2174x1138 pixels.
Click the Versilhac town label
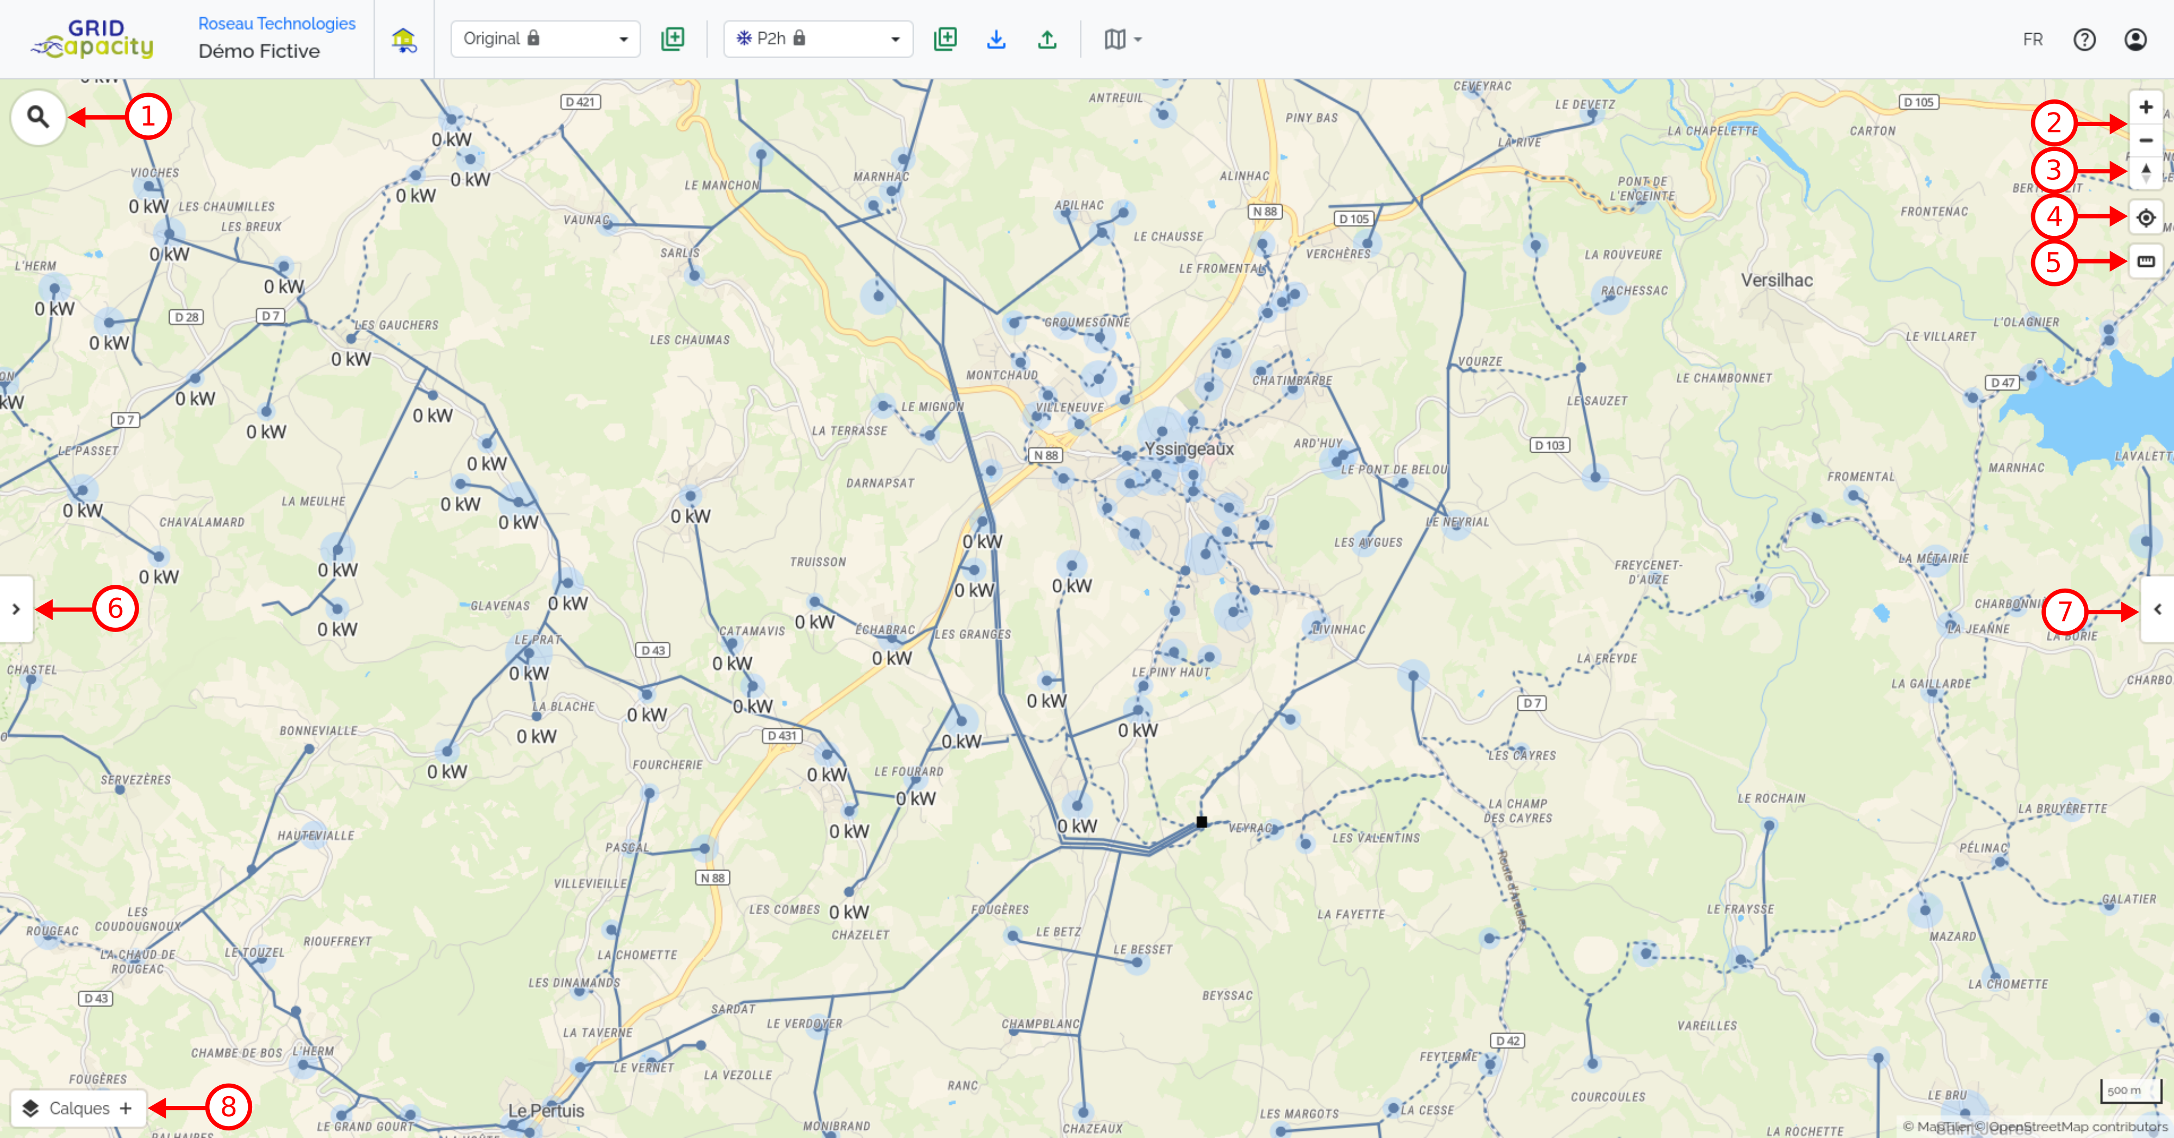tap(1777, 280)
